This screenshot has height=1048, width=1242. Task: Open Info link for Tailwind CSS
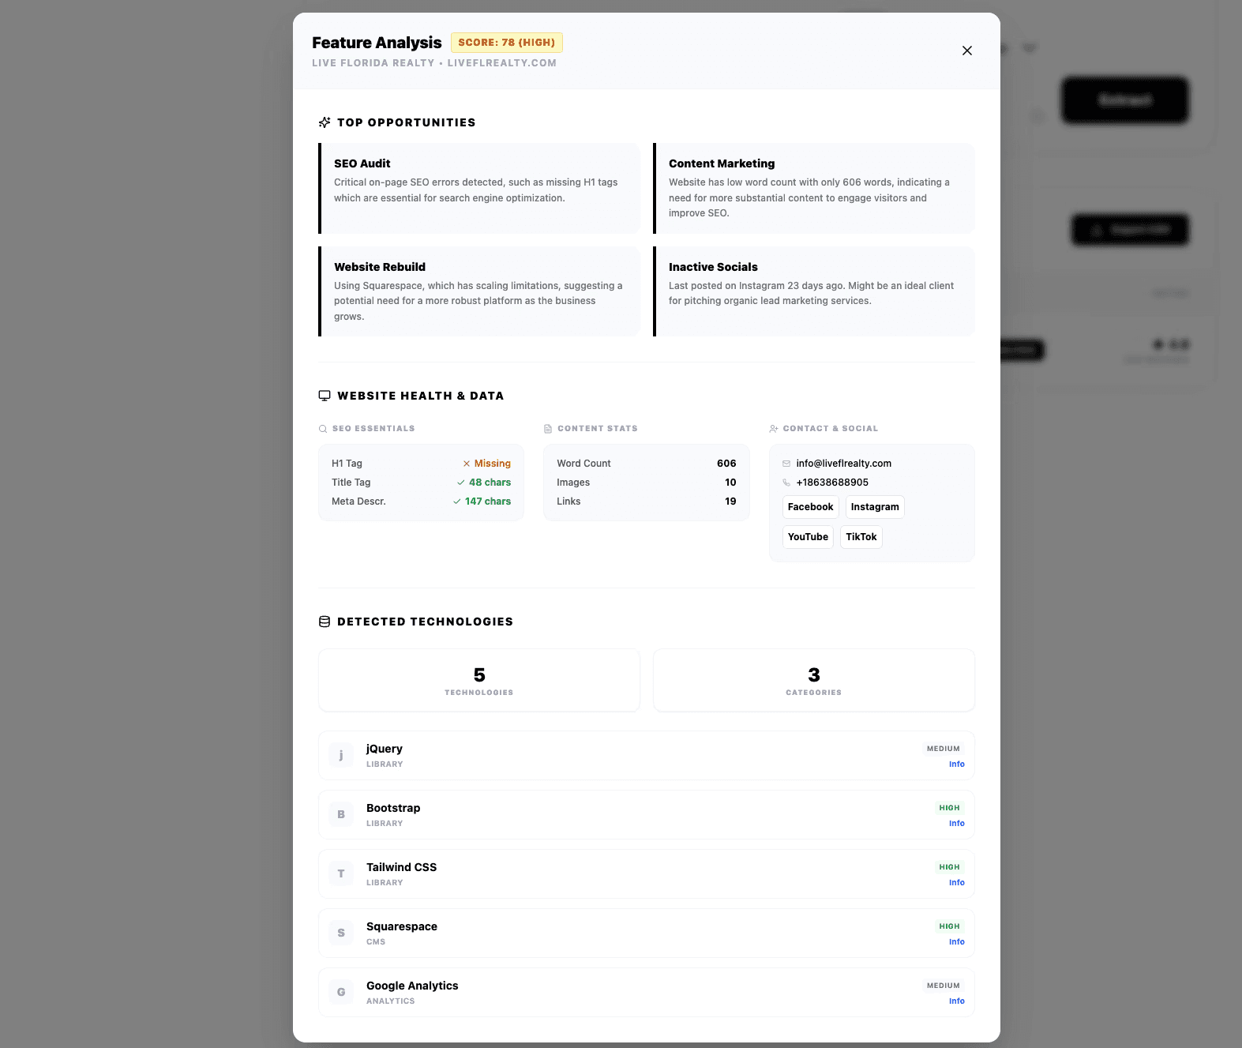[957, 883]
